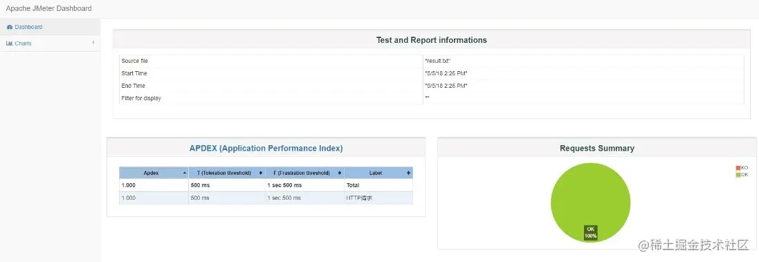The width and height of the screenshot is (759, 262).
Task: Sort by F (Frustration threshold) column
Action: coord(304,173)
